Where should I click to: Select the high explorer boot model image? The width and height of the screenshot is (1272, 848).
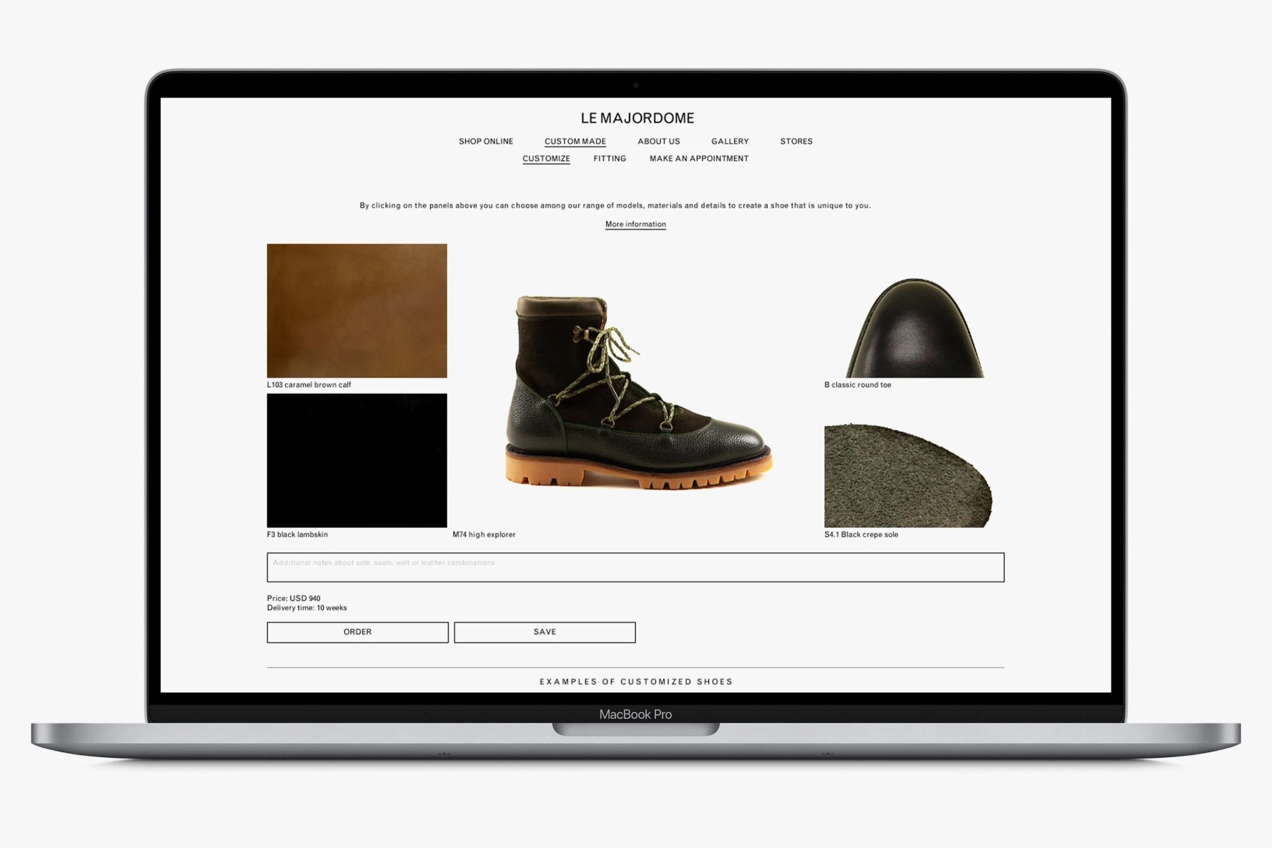639,393
